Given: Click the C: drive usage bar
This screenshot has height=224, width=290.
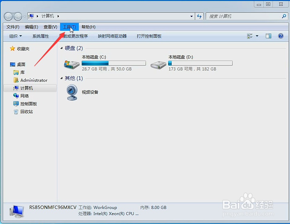Looking at the screenshot, I should point(114,63).
